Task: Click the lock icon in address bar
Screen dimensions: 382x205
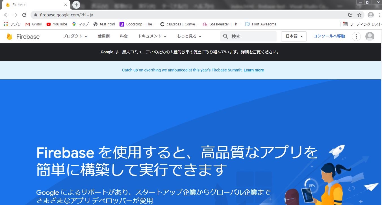Action: (x=36, y=15)
